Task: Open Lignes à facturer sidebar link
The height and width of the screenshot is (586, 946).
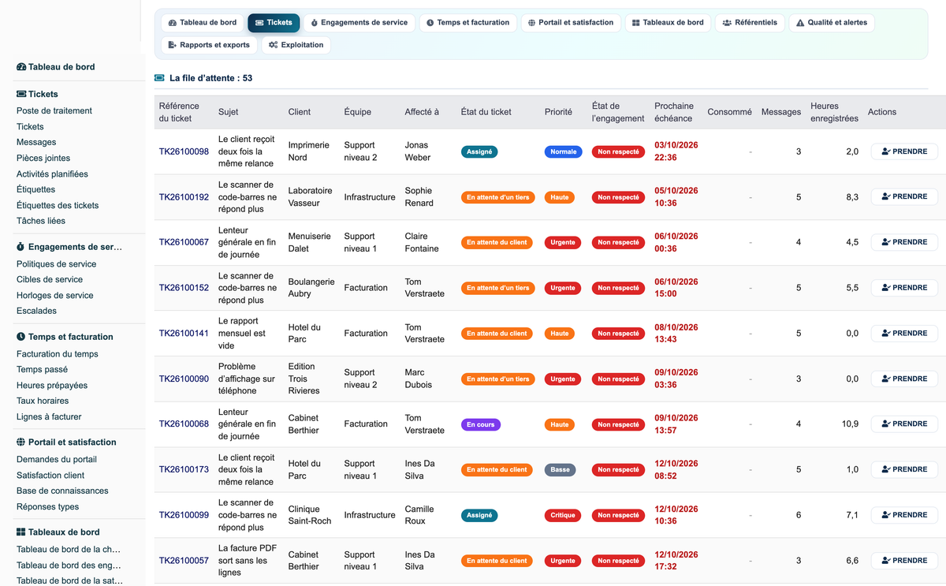Action: [49, 417]
